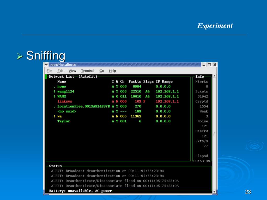The image size is (267, 200).
Task: Close the root@localhost terminal window
Action: point(215,65)
